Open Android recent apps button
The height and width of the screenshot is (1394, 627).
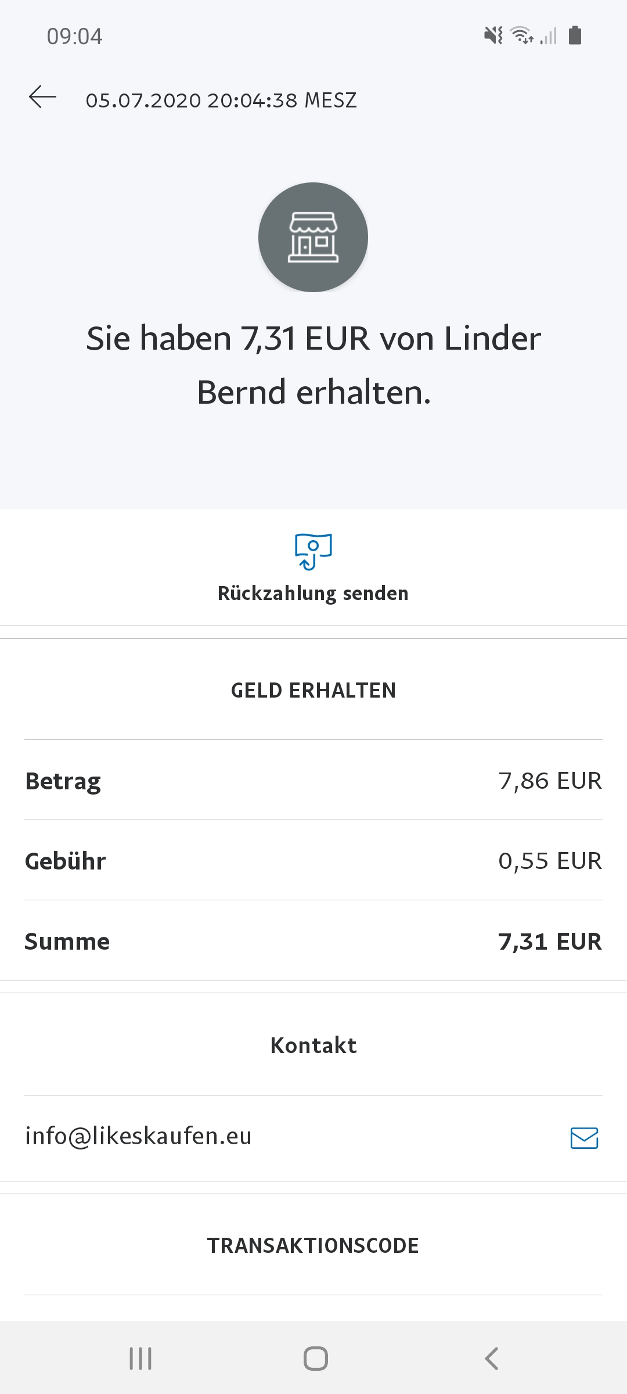[140, 1359]
